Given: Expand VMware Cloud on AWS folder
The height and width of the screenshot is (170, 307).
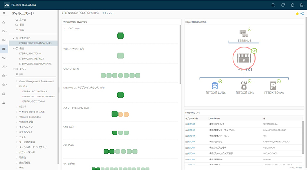Looking at the screenshot, I should tap(17, 112).
